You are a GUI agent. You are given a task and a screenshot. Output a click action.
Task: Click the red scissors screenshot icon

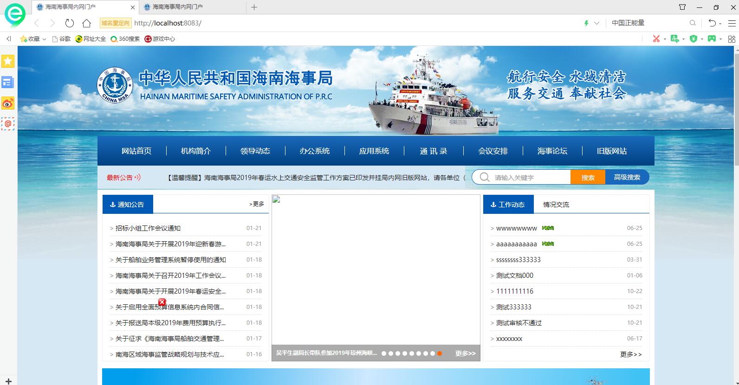coord(656,38)
